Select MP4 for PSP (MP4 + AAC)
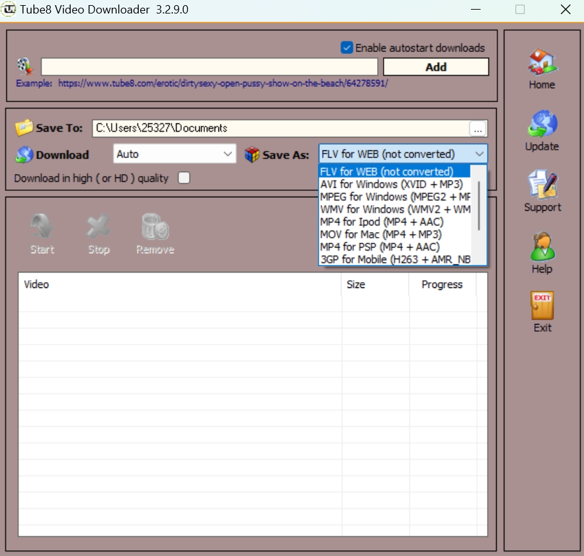Screen dimensions: 584x556 coord(395,247)
